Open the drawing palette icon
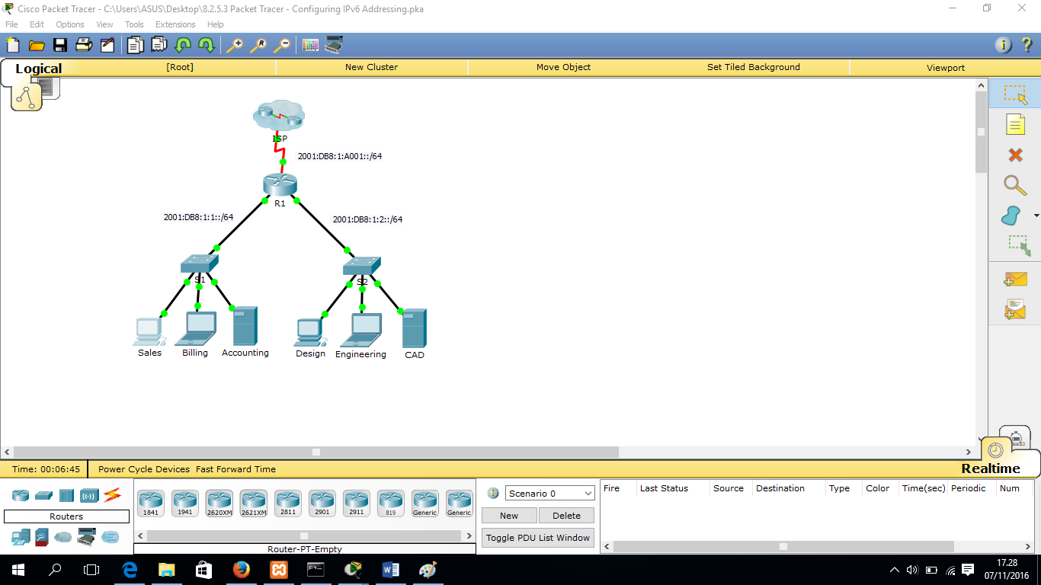The image size is (1041, 585). pos(310,46)
